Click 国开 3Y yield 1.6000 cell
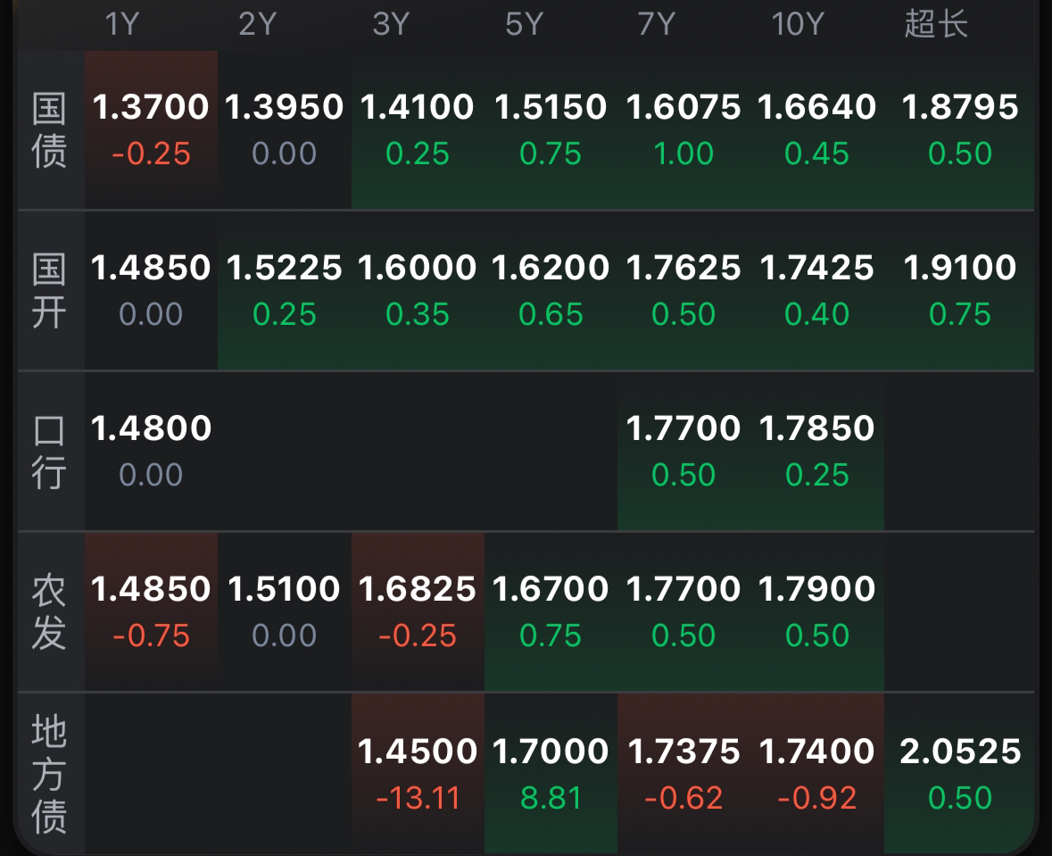The height and width of the screenshot is (856, 1052). click(x=418, y=289)
